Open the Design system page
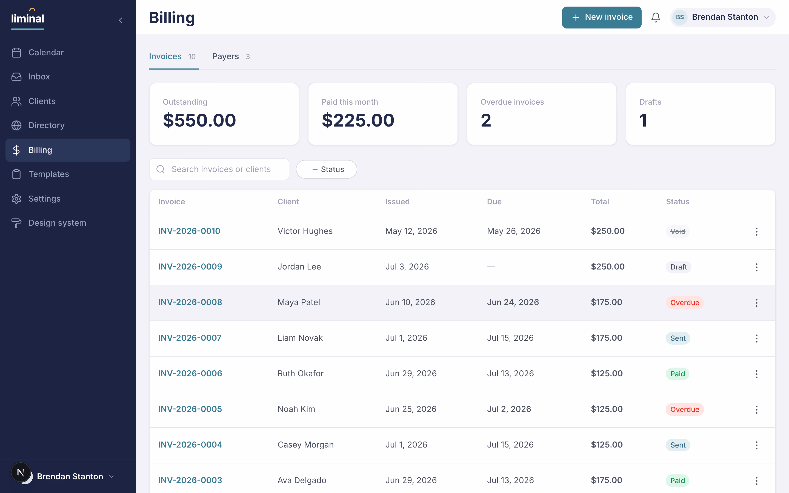Viewport: 789px width, 493px height. click(x=68, y=223)
